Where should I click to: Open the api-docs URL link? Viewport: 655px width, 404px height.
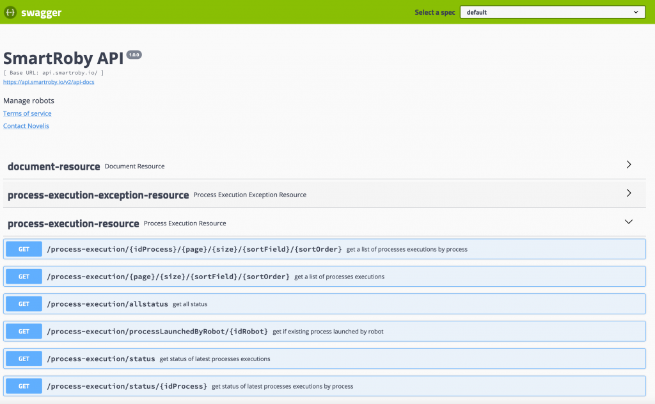(x=49, y=82)
